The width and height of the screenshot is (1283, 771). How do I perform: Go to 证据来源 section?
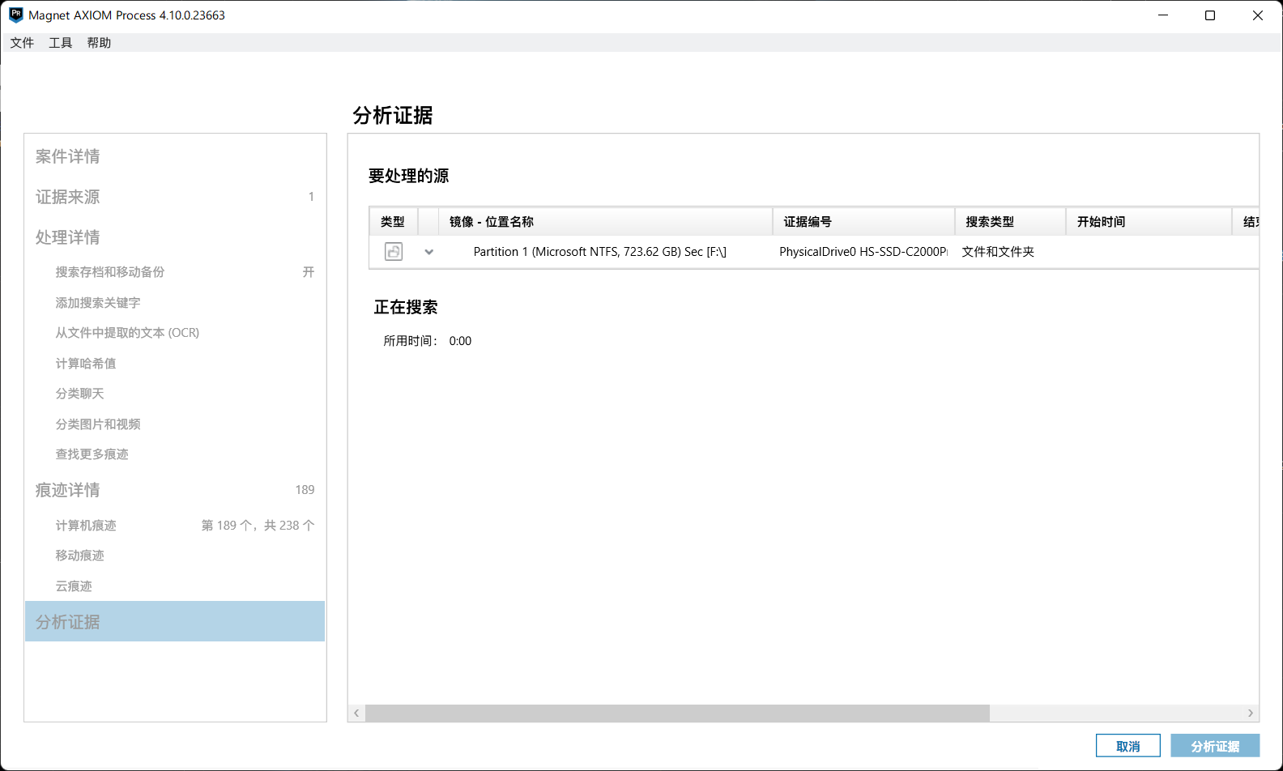tap(68, 197)
